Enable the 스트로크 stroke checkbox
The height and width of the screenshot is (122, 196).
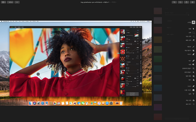(x=166, y=21)
